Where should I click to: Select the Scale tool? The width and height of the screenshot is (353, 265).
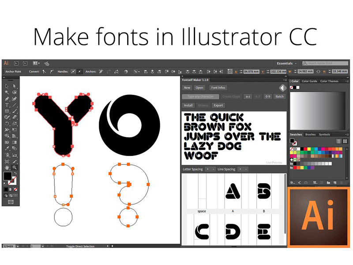coord(15,124)
